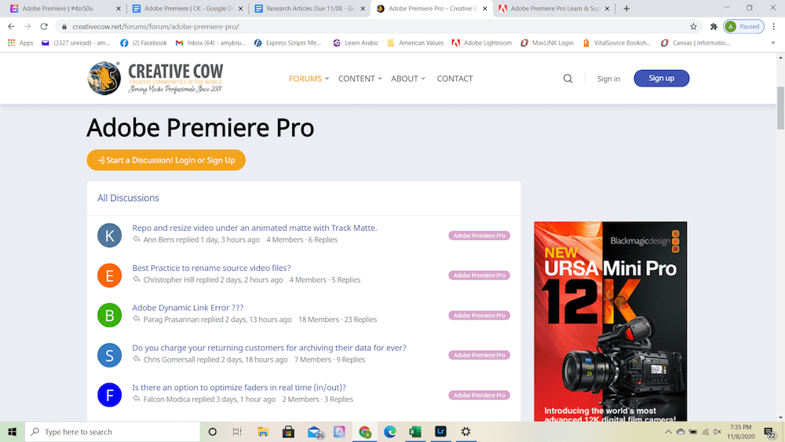The width and height of the screenshot is (785, 442).
Task: Click the Sign in link
Action: coord(608,79)
